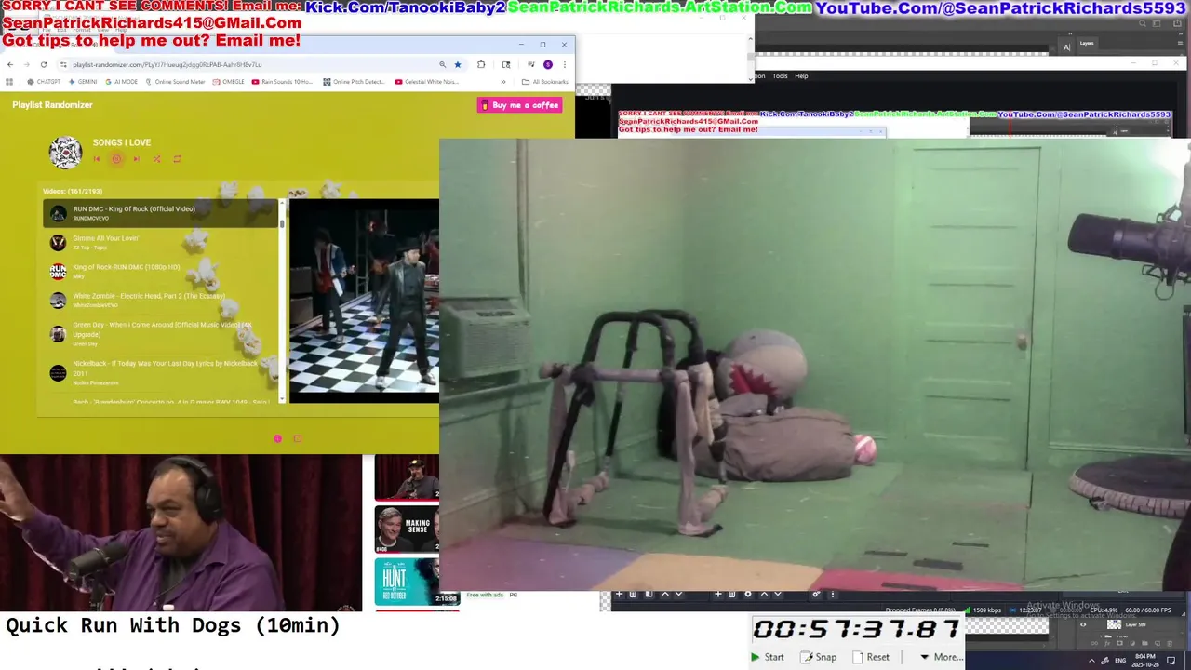Skip to next track in Playlist Randomizer
1191x670 pixels.
136,159
